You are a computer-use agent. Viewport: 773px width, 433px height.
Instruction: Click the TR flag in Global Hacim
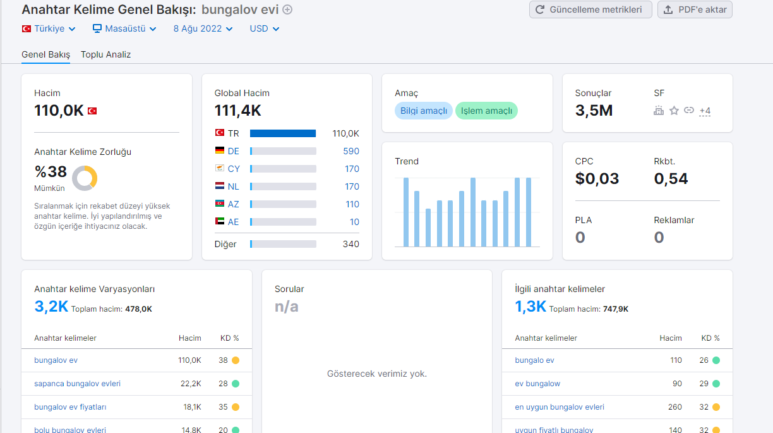click(x=220, y=133)
